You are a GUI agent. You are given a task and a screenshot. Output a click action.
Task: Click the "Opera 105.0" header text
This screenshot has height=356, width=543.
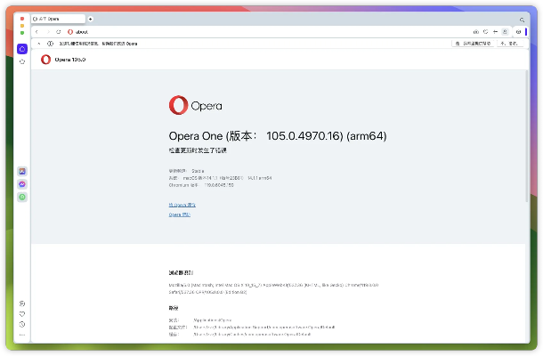pyautogui.click(x=70, y=60)
